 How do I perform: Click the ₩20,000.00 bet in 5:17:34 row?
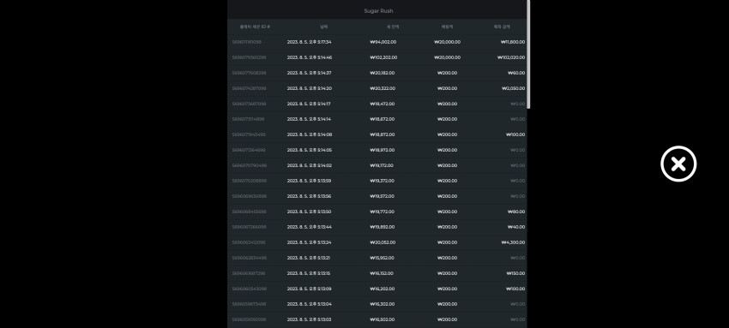tap(447, 42)
